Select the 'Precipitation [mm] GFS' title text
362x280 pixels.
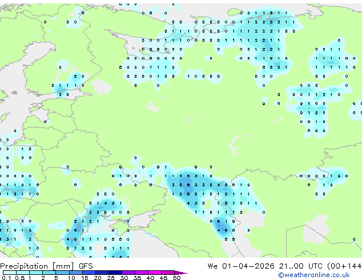pos(46,266)
